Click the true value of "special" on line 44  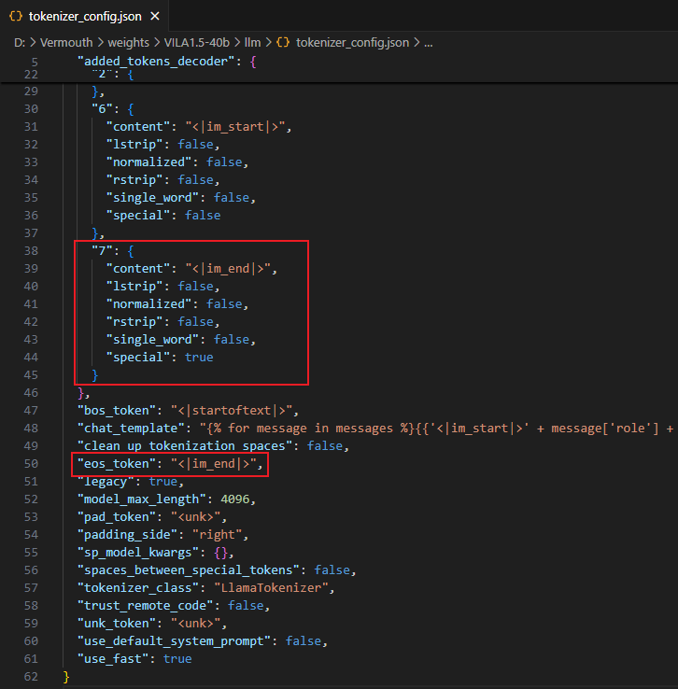(199, 358)
